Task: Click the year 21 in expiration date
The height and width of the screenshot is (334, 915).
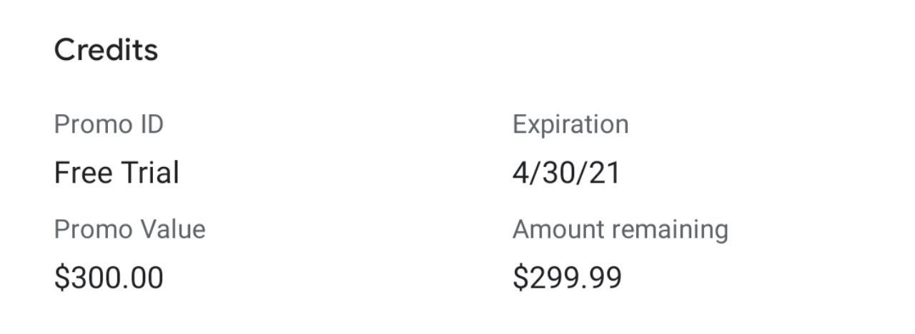Action: click(605, 173)
